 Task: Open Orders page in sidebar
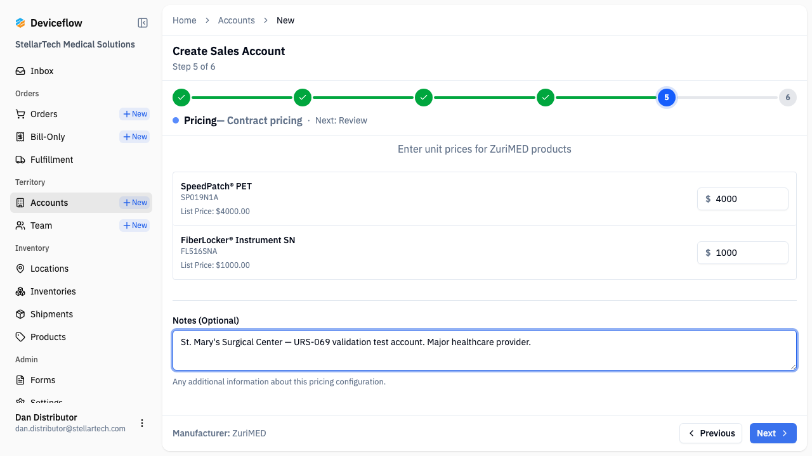coord(44,114)
